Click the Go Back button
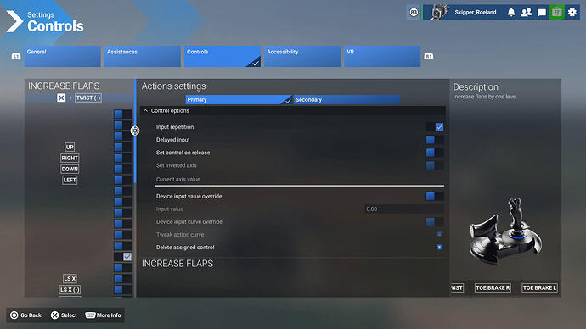Screen dimensions: 586x329 [25, 315]
